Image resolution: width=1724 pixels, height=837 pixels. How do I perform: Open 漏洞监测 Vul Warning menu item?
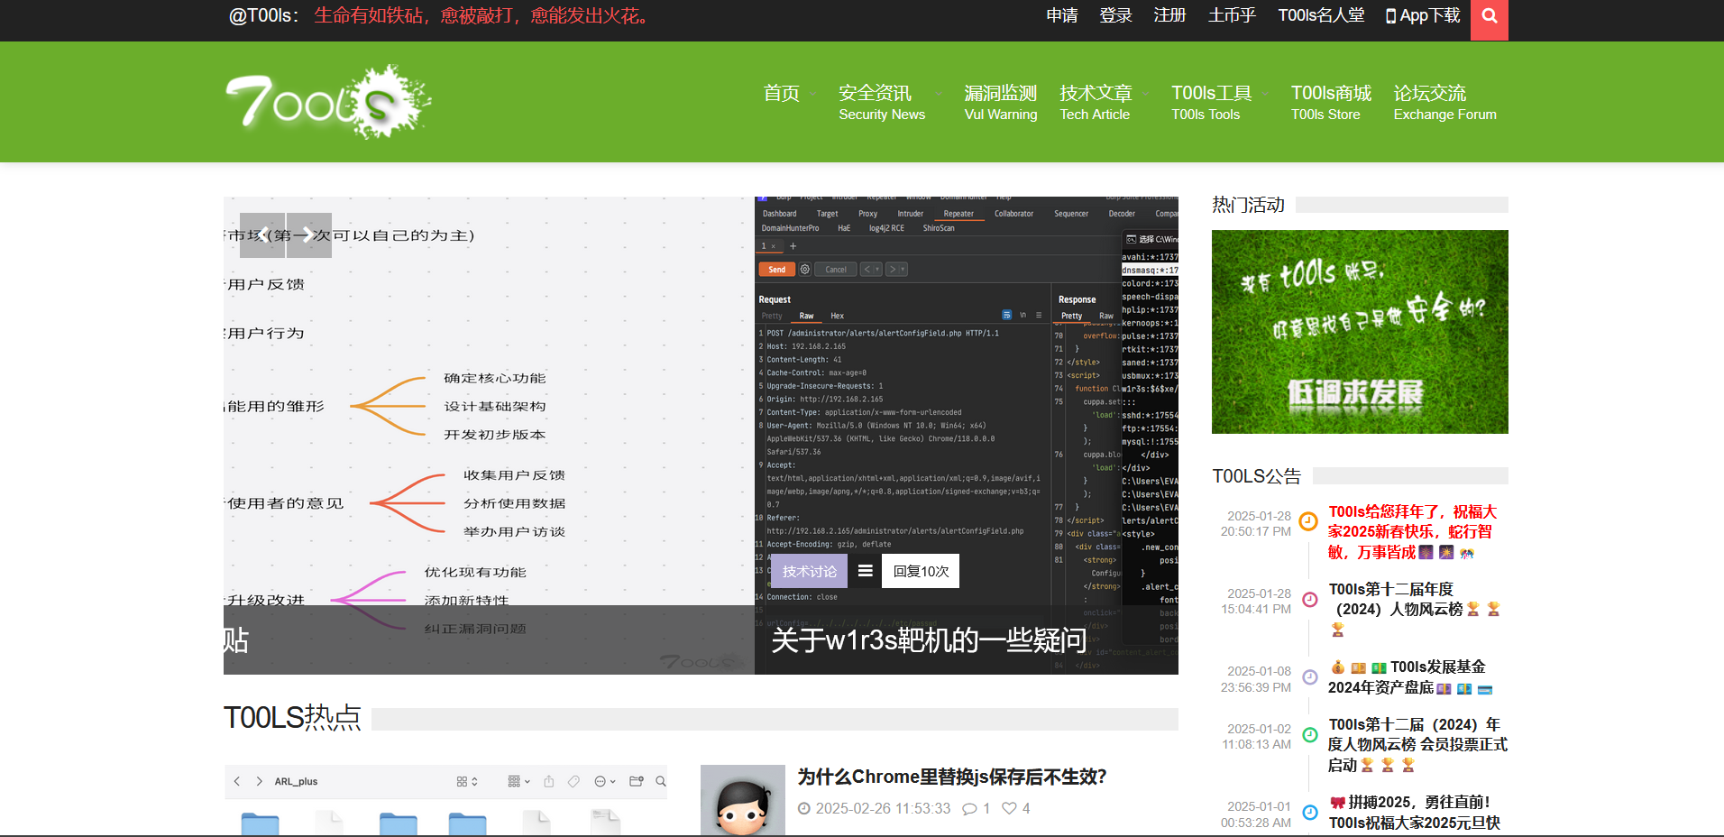(1000, 102)
